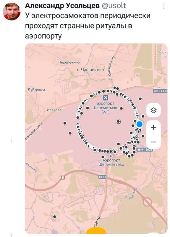Tap the ruble toll marker on the road
Image resolution: width=170 pixels, height=237 pixels.
[63, 177]
